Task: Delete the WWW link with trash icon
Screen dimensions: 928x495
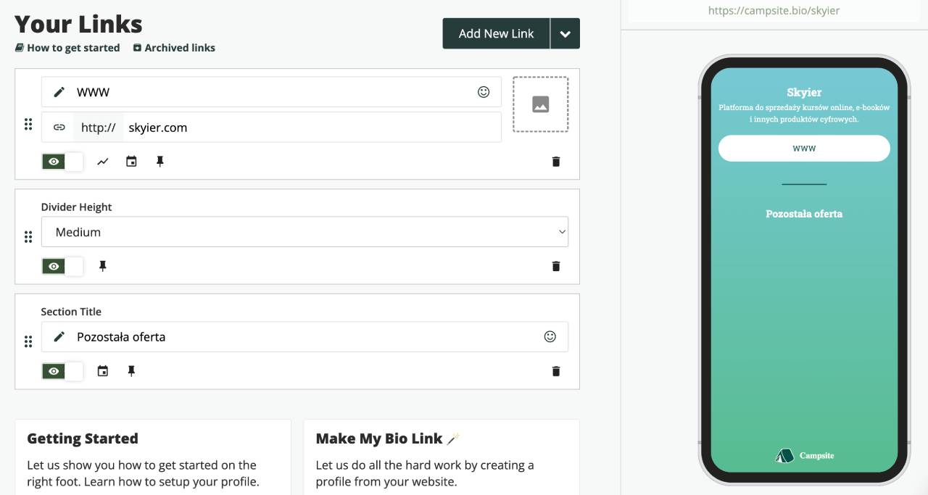Action: click(x=556, y=162)
